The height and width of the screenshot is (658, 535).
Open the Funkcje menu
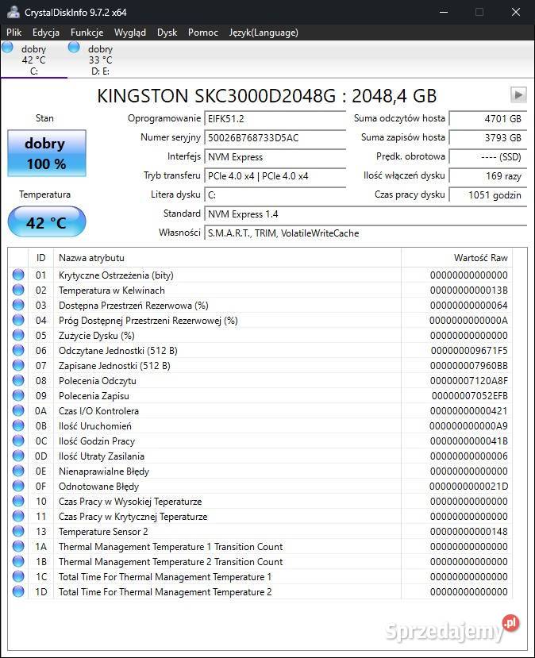tap(87, 33)
